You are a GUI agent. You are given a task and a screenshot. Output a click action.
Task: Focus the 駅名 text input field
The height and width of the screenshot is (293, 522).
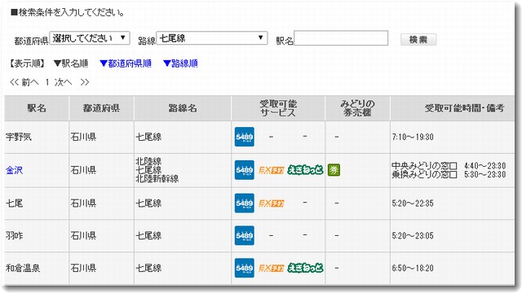click(341, 38)
